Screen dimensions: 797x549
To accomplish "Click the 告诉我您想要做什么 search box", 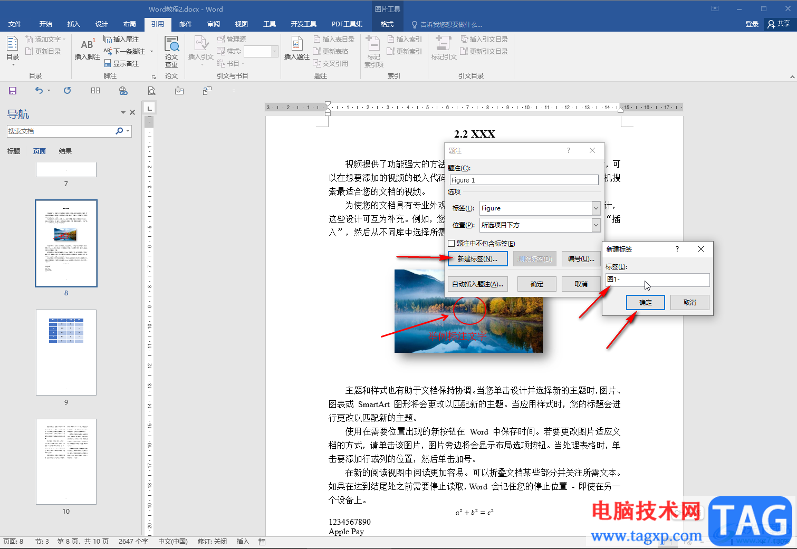I will 447,24.
